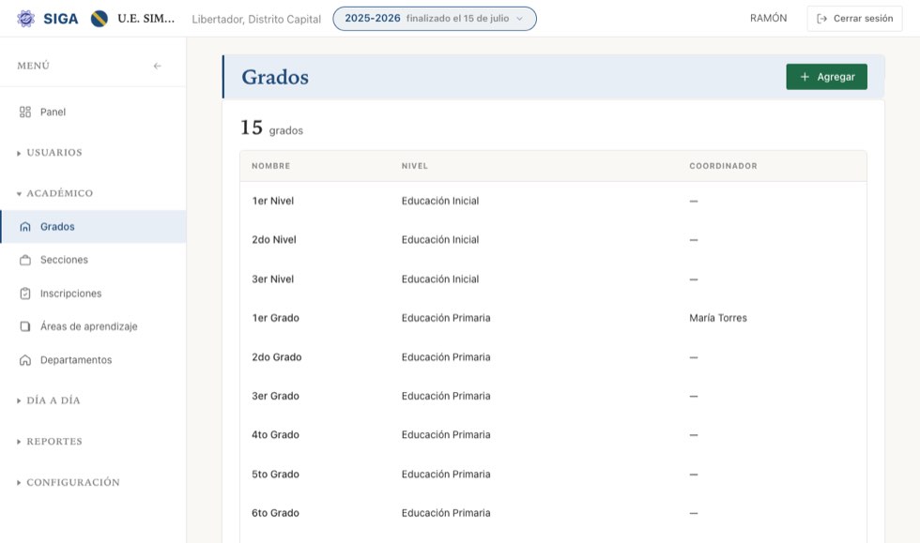Collapse the menu using the arrow icon

[158, 66]
